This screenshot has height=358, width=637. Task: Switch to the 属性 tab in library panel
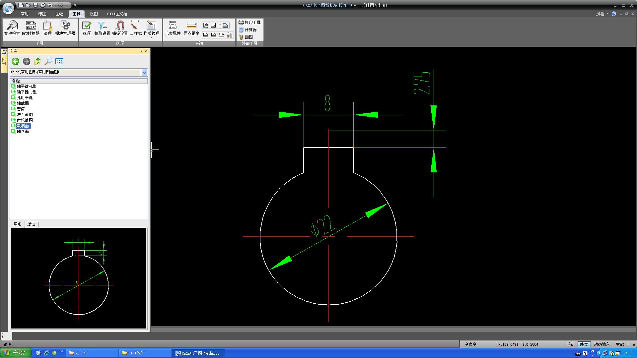(31, 224)
